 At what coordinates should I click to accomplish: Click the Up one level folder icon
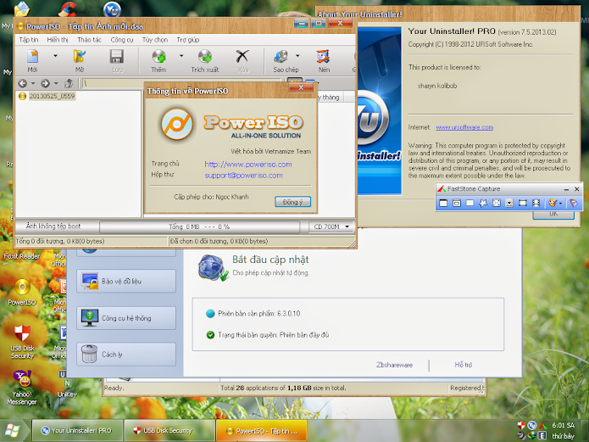(x=69, y=83)
